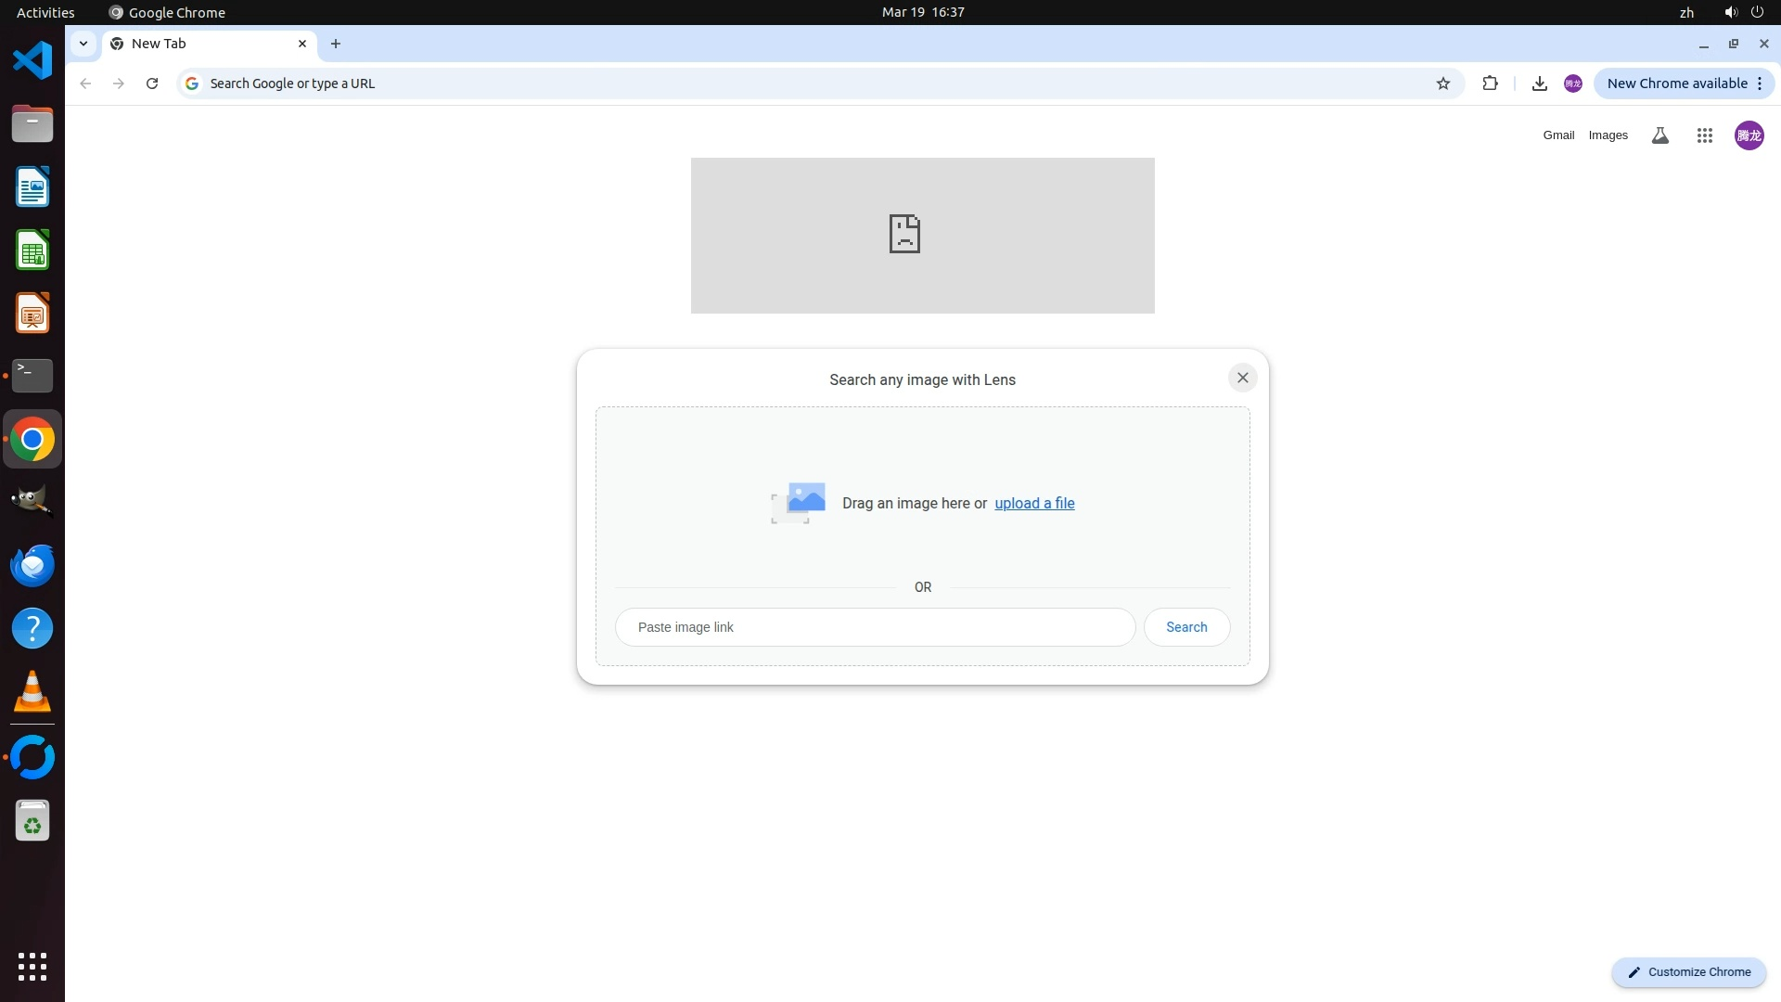Open a new tab with plus button
1781x1002 pixels.
click(x=336, y=44)
